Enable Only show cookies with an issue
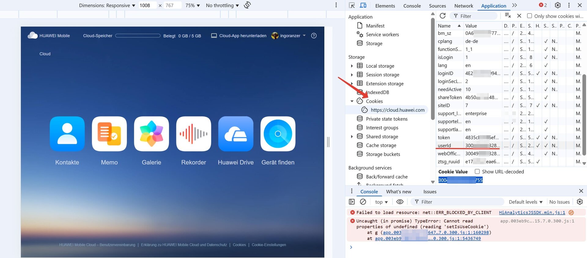The image size is (587, 258). (x=530, y=16)
